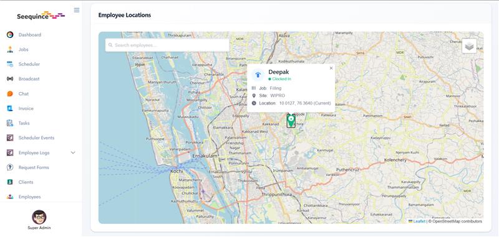
Task: Click the Employee Locations heading
Action: [x=124, y=15]
